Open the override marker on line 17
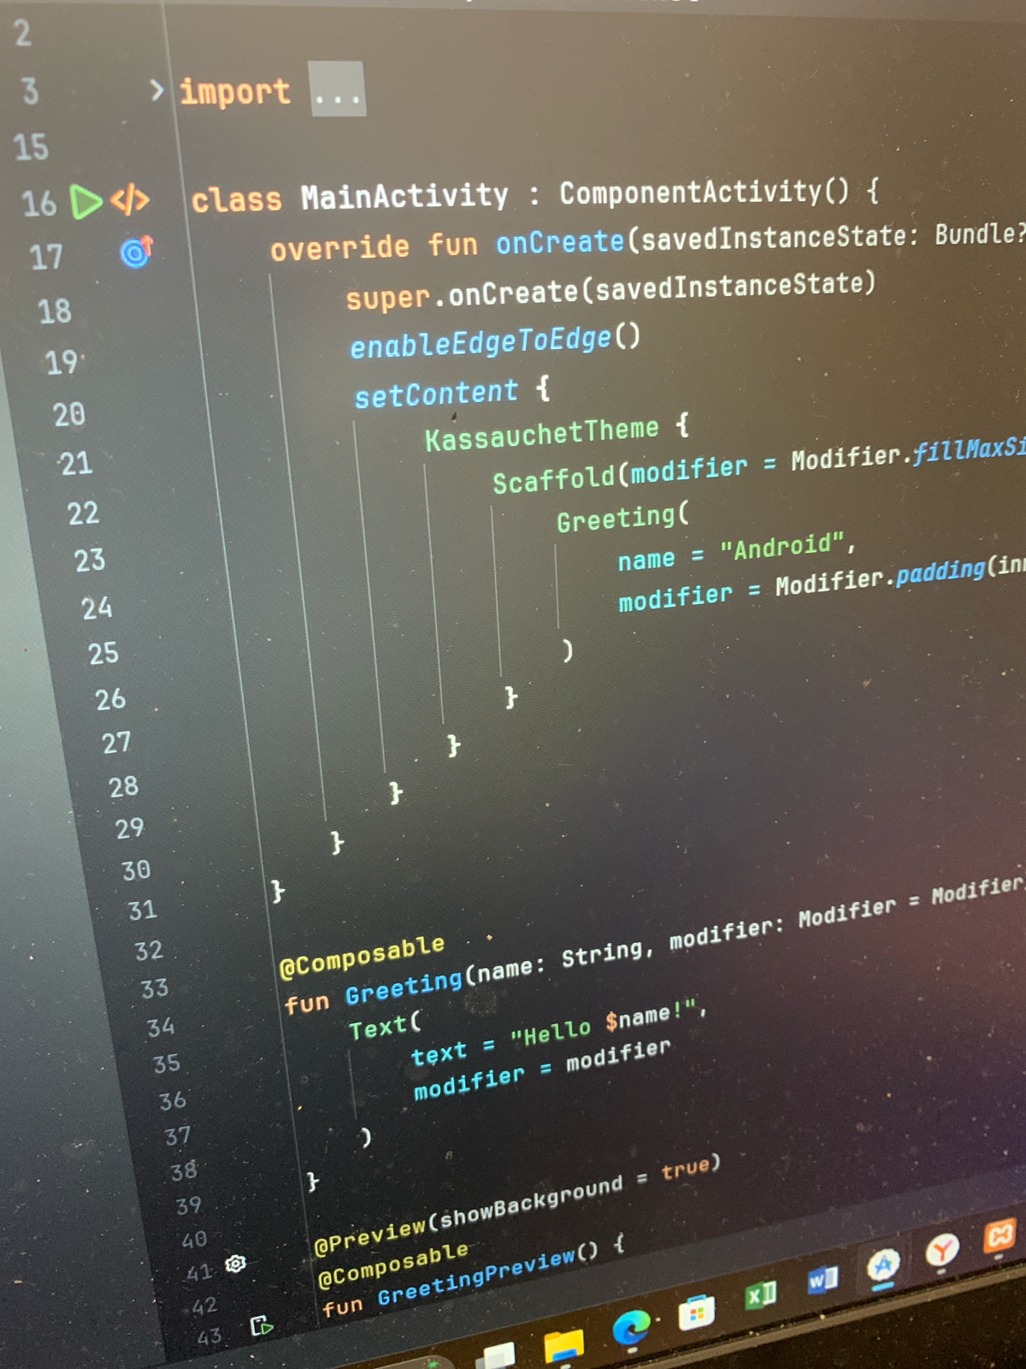The height and width of the screenshot is (1369, 1026). (136, 252)
